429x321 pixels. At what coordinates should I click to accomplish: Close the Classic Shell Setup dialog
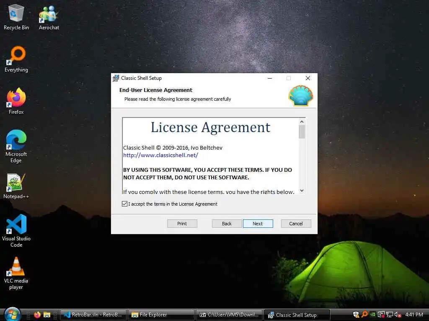(308, 78)
